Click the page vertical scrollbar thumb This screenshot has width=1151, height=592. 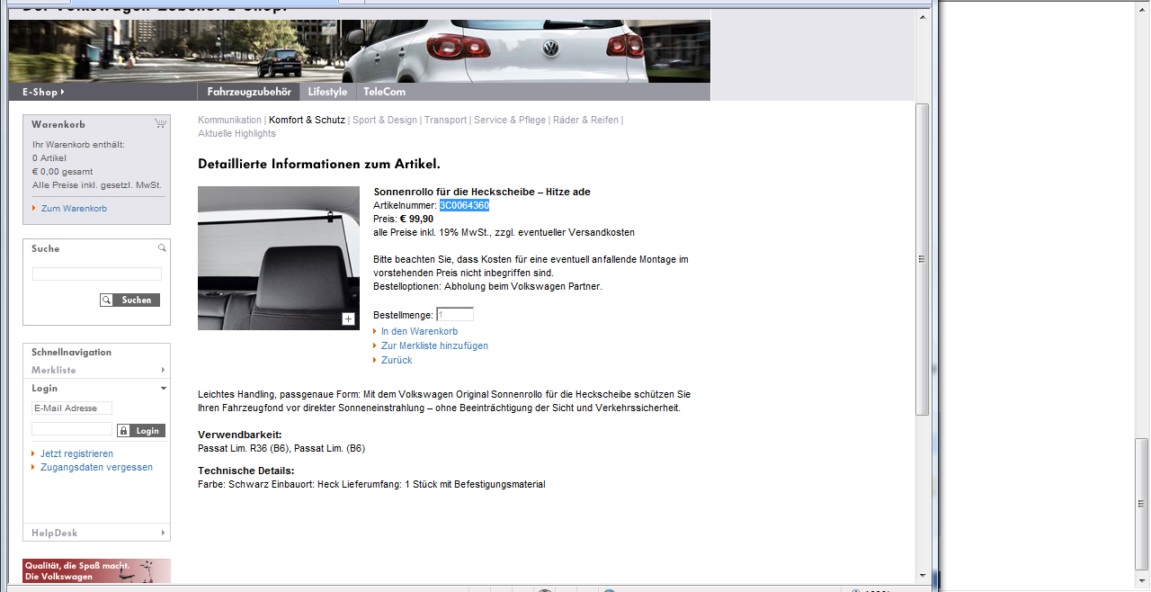(x=922, y=259)
